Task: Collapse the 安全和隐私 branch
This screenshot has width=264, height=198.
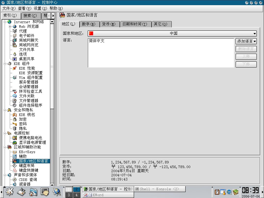Action: point(5,110)
